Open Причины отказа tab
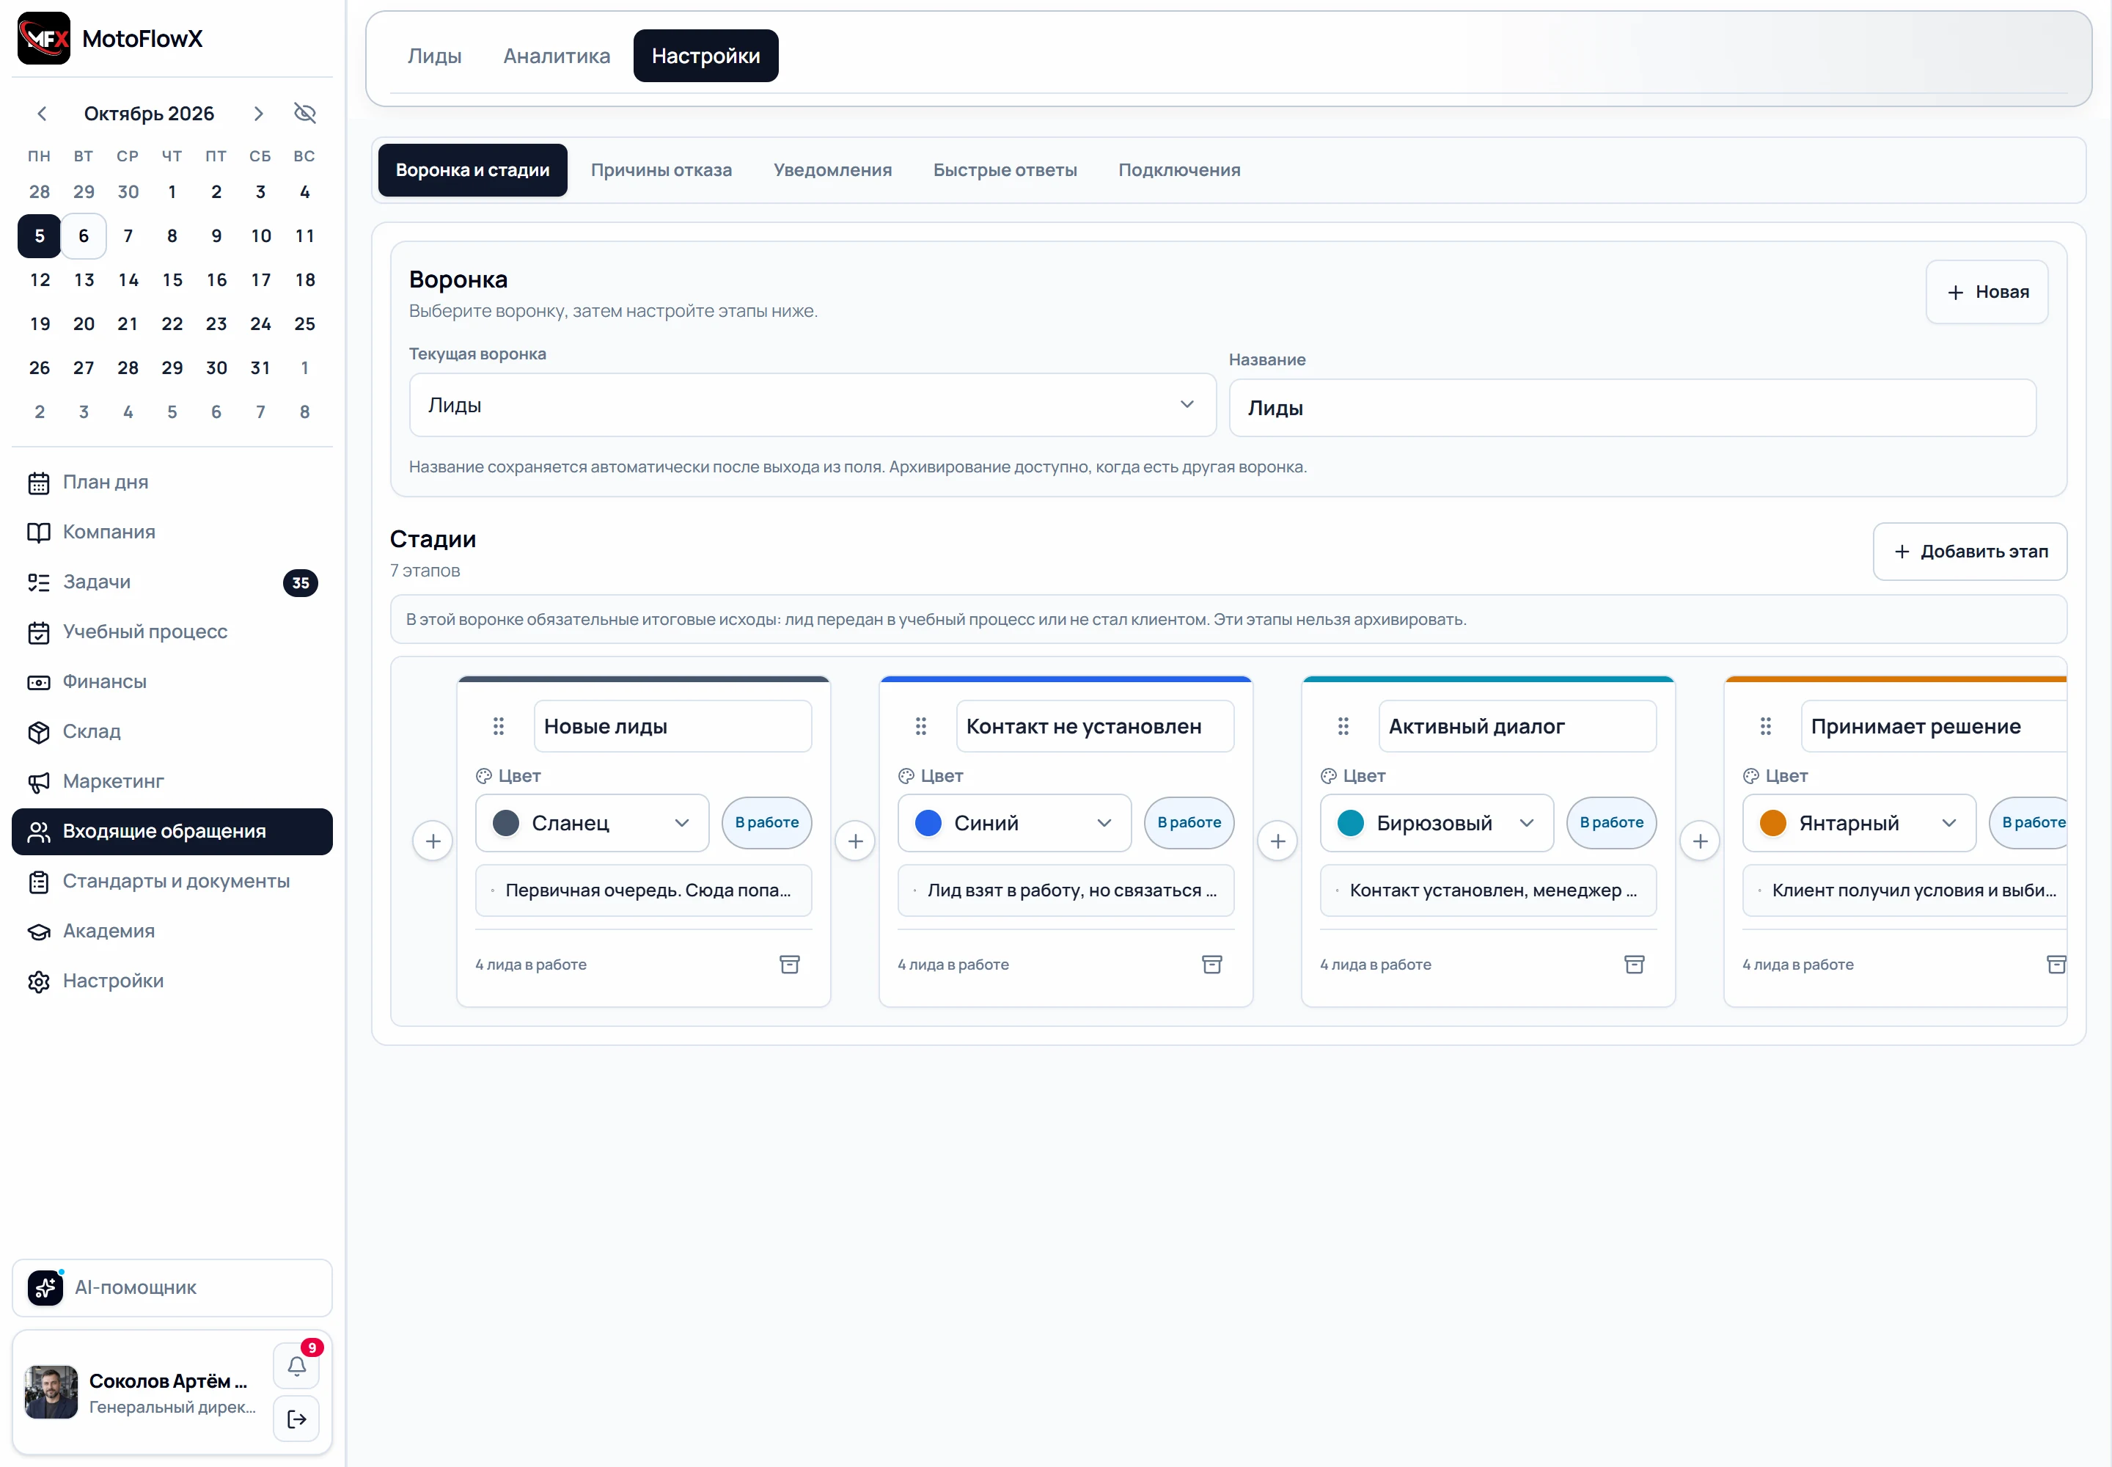 pyautogui.click(x=661, y=170)
